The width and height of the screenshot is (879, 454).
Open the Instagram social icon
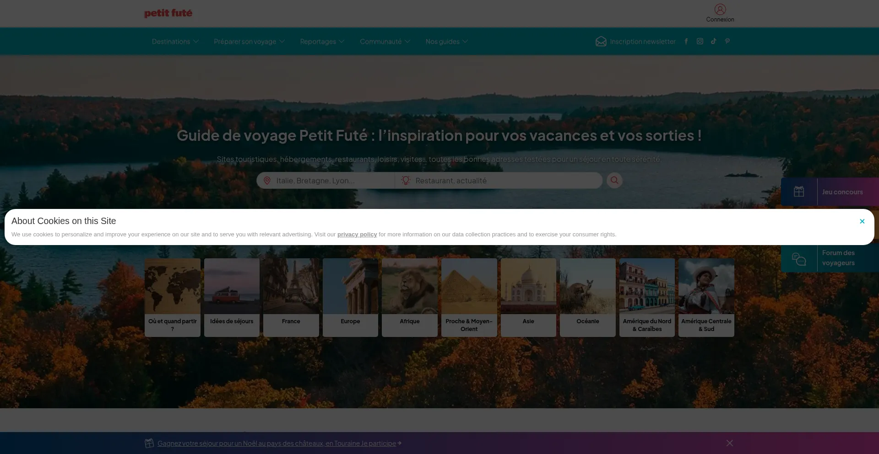tap(700, 41)
